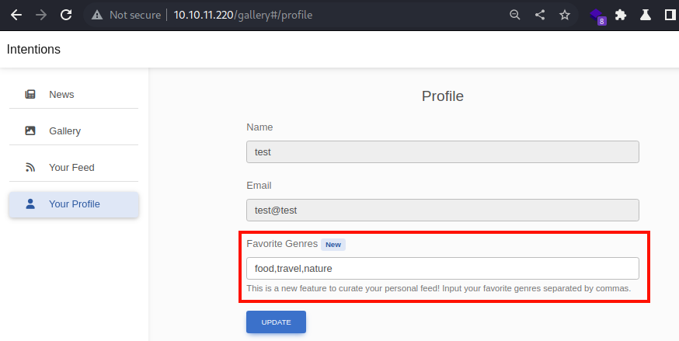Click the Intentions site title
The width and height of the screenshot is (679, 341).
pos(33,50)
